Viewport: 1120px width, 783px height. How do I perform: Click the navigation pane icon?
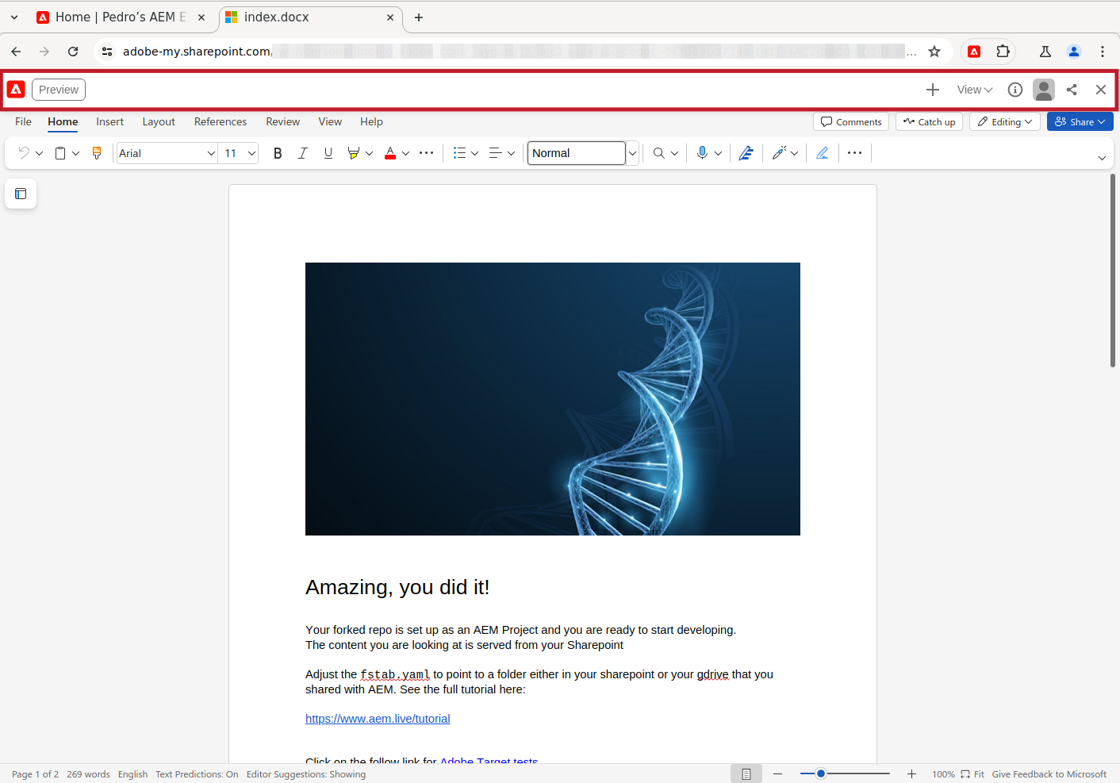21,194
